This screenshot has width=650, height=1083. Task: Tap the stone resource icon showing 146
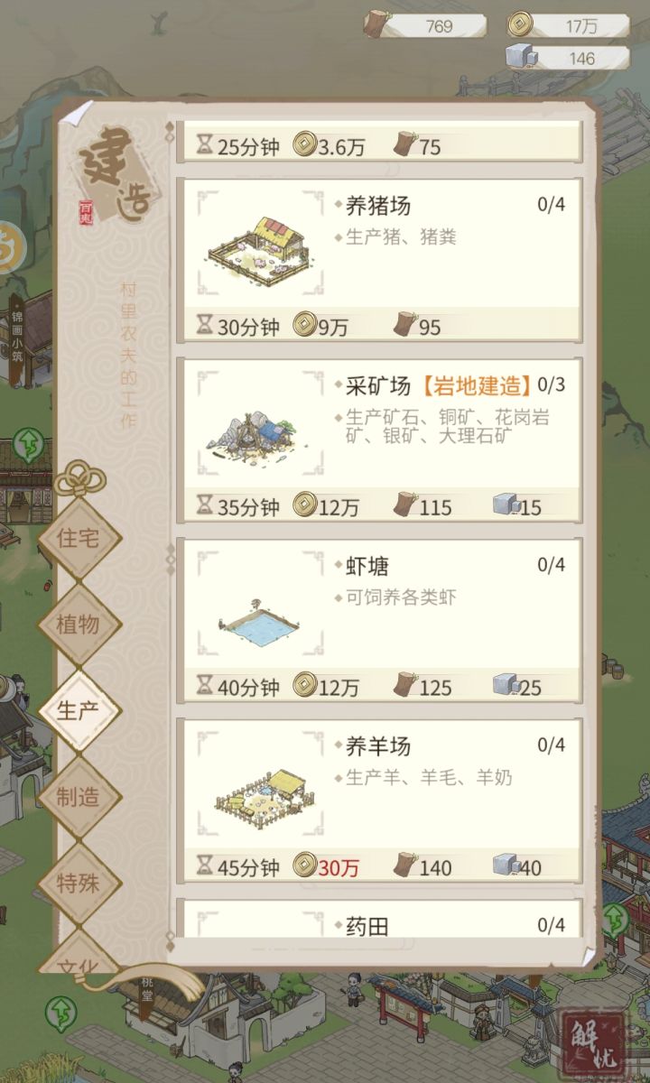pyautogui.click(x=522, y=57)
